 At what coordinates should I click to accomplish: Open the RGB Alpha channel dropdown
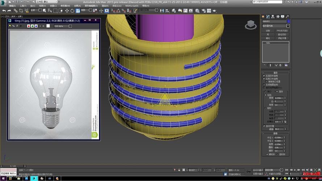pos(63,26)
